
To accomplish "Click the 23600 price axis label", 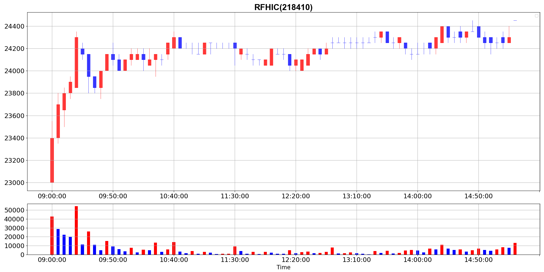I will tap(15, 116).
